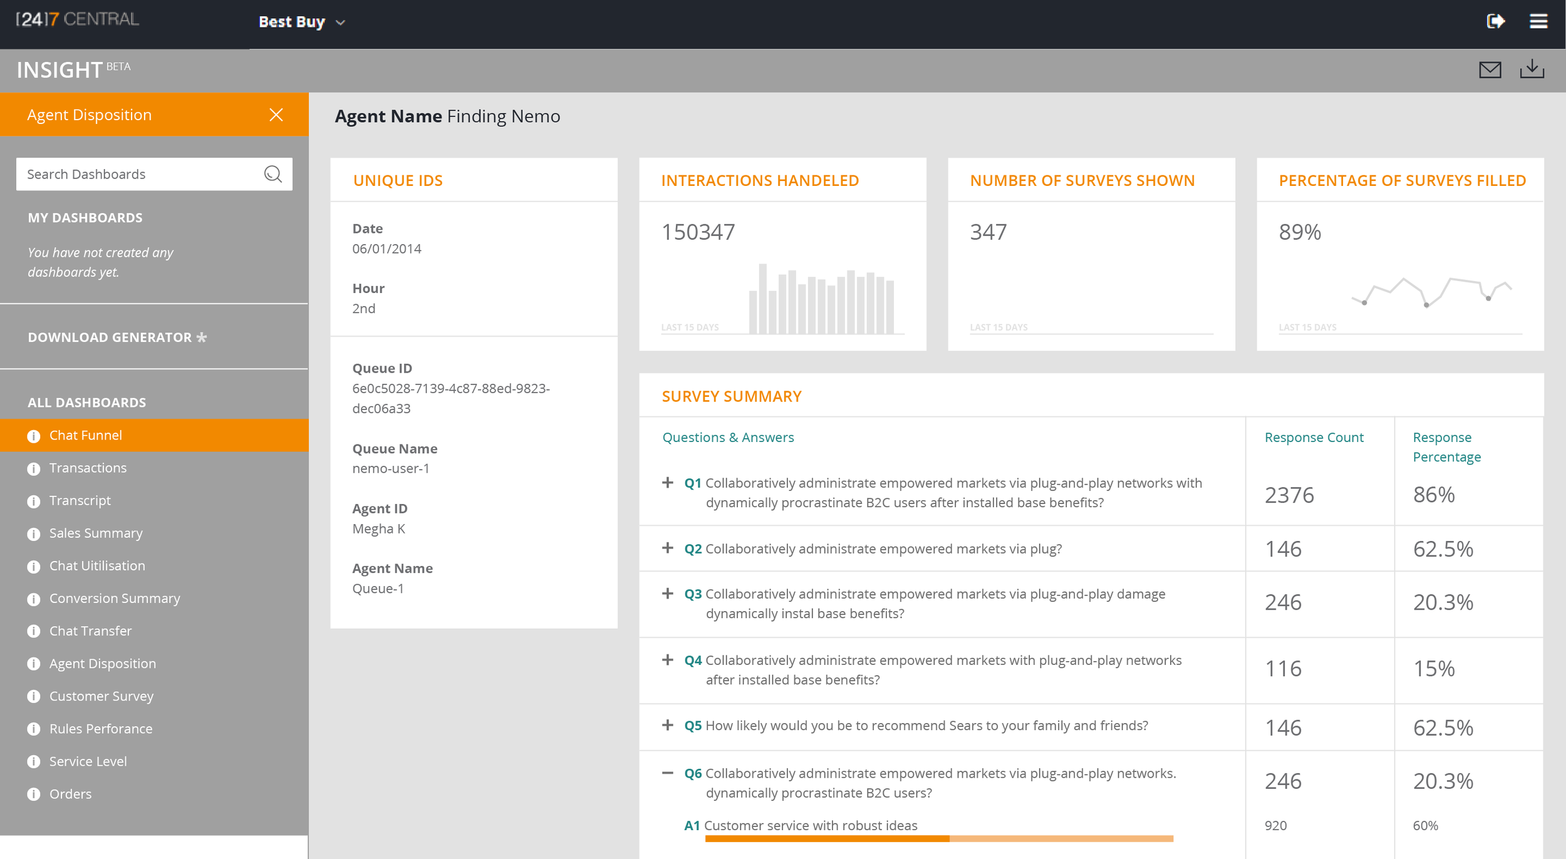The width and height of the screenshot is (1566, 859).
Task: Click the Queue ID value 6e0c5028
Action: (x=451, y=398)
